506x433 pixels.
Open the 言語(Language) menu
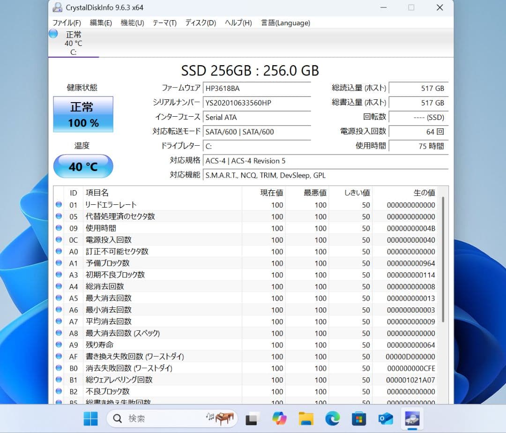point(285,22)
